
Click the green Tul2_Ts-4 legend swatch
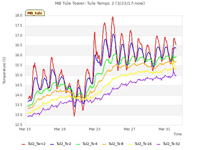pos(78,144)
